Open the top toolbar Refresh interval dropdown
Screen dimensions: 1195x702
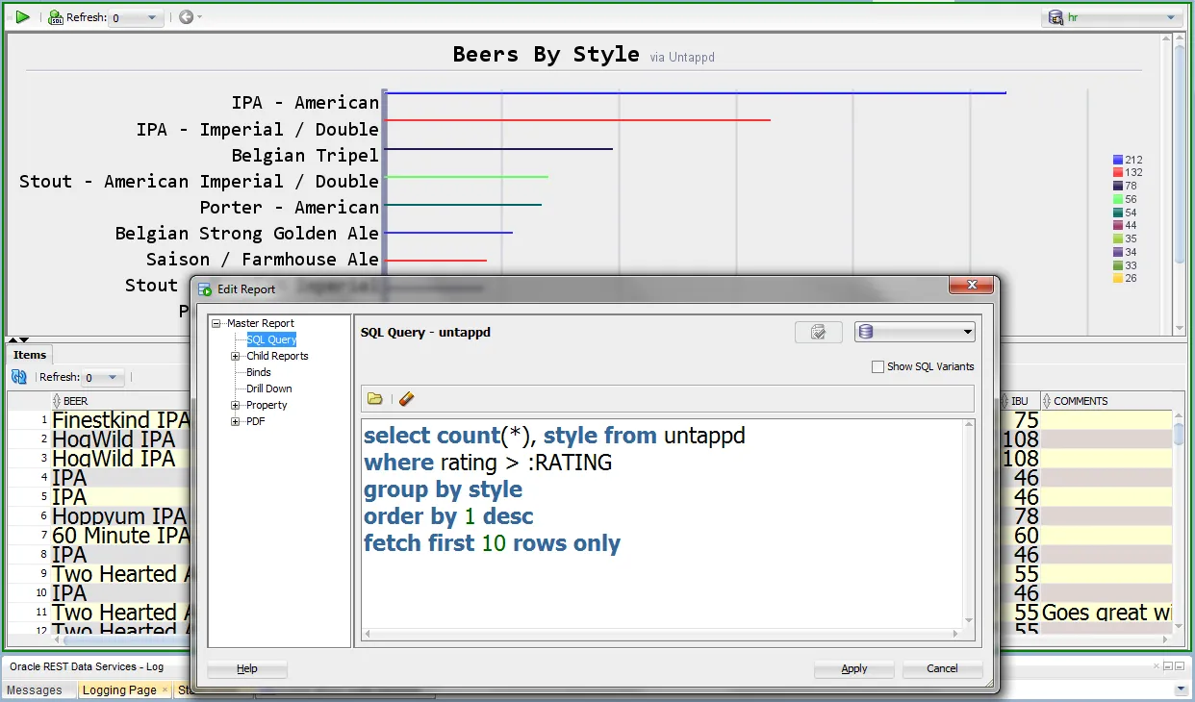click(x=136, y=17)
